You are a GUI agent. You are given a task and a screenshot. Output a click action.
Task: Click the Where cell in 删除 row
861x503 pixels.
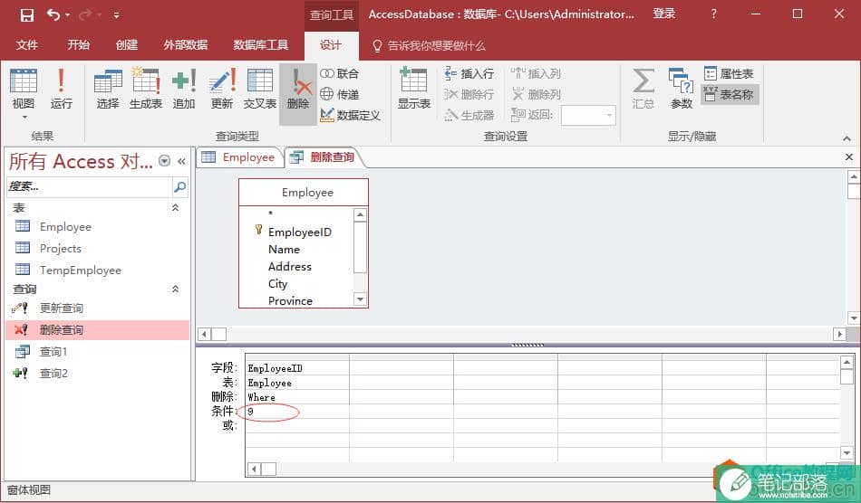pos(297,397)
